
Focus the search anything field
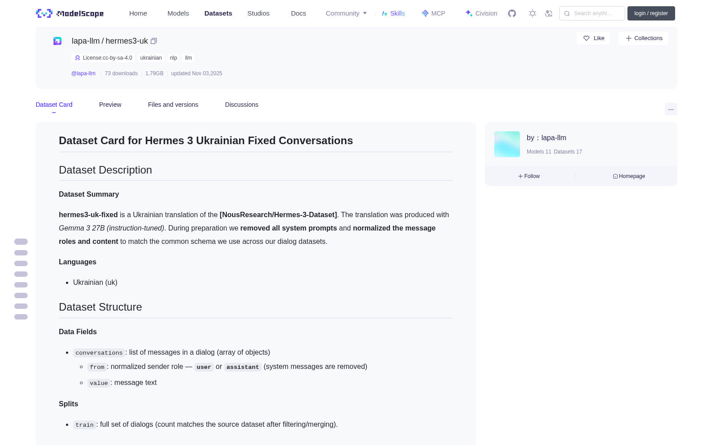(x=592, y=13)
